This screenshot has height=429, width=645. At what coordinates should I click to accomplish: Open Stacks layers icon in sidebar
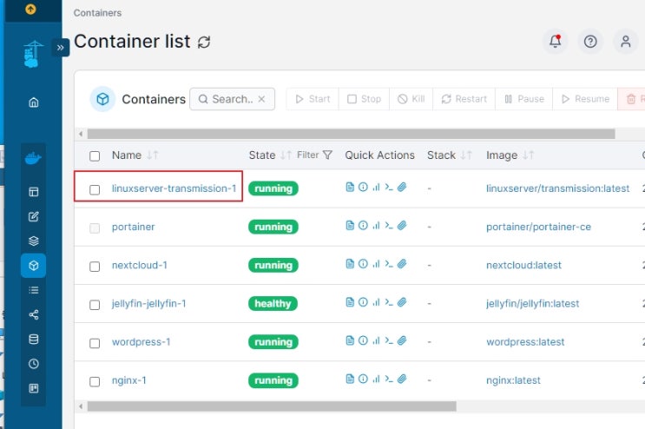pos(34,241)
